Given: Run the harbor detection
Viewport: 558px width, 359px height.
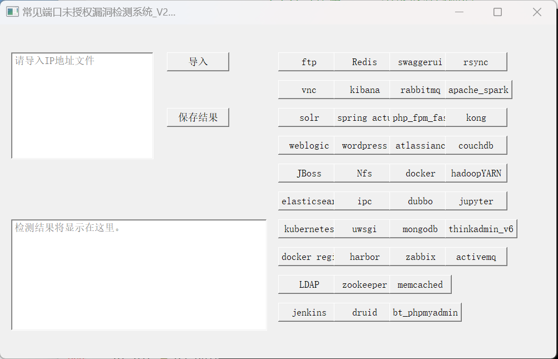Looking at the screenshot, I should coord(362,256).
